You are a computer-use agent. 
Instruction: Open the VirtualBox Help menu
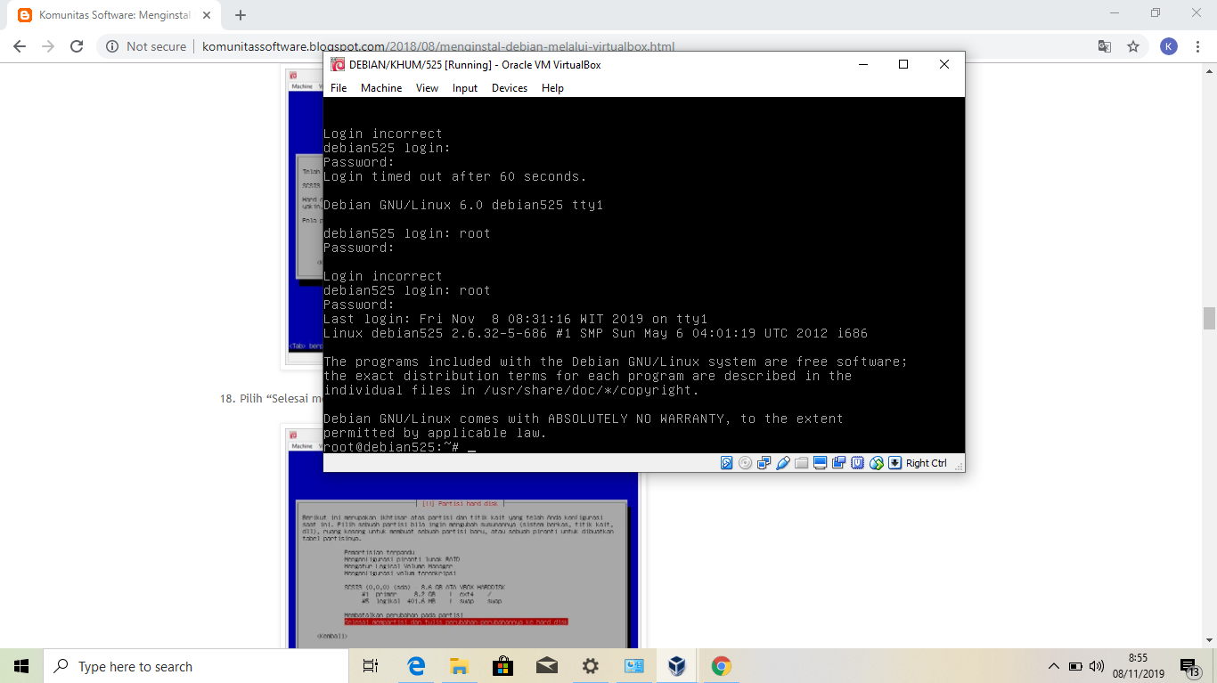552,88
